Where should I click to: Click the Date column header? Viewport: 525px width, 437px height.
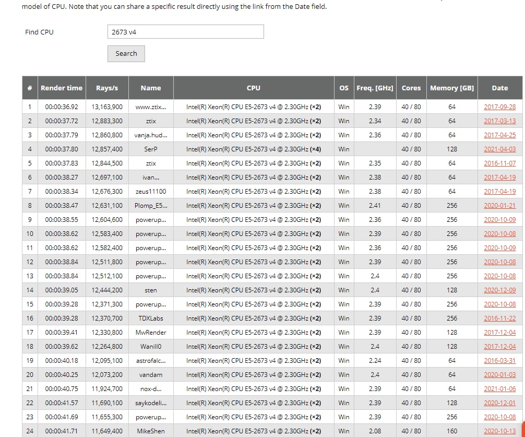click(500, 88)
